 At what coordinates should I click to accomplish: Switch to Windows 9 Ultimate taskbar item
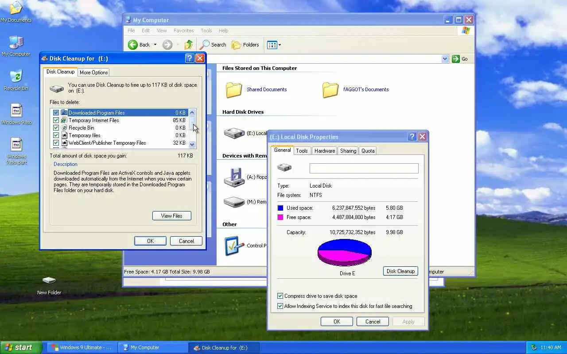83,347
